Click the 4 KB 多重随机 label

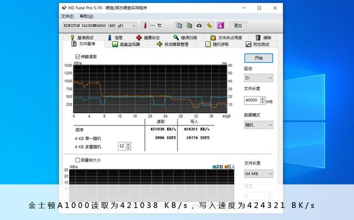point(88,147)
